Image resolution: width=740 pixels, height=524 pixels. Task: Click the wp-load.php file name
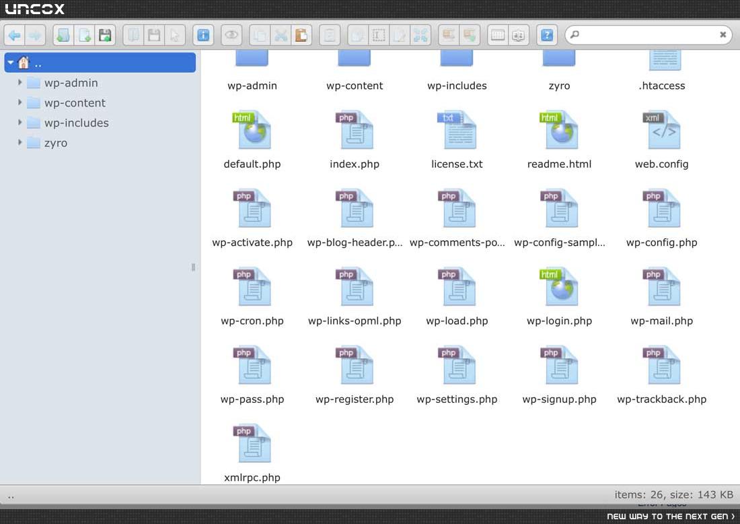[457, 321]
